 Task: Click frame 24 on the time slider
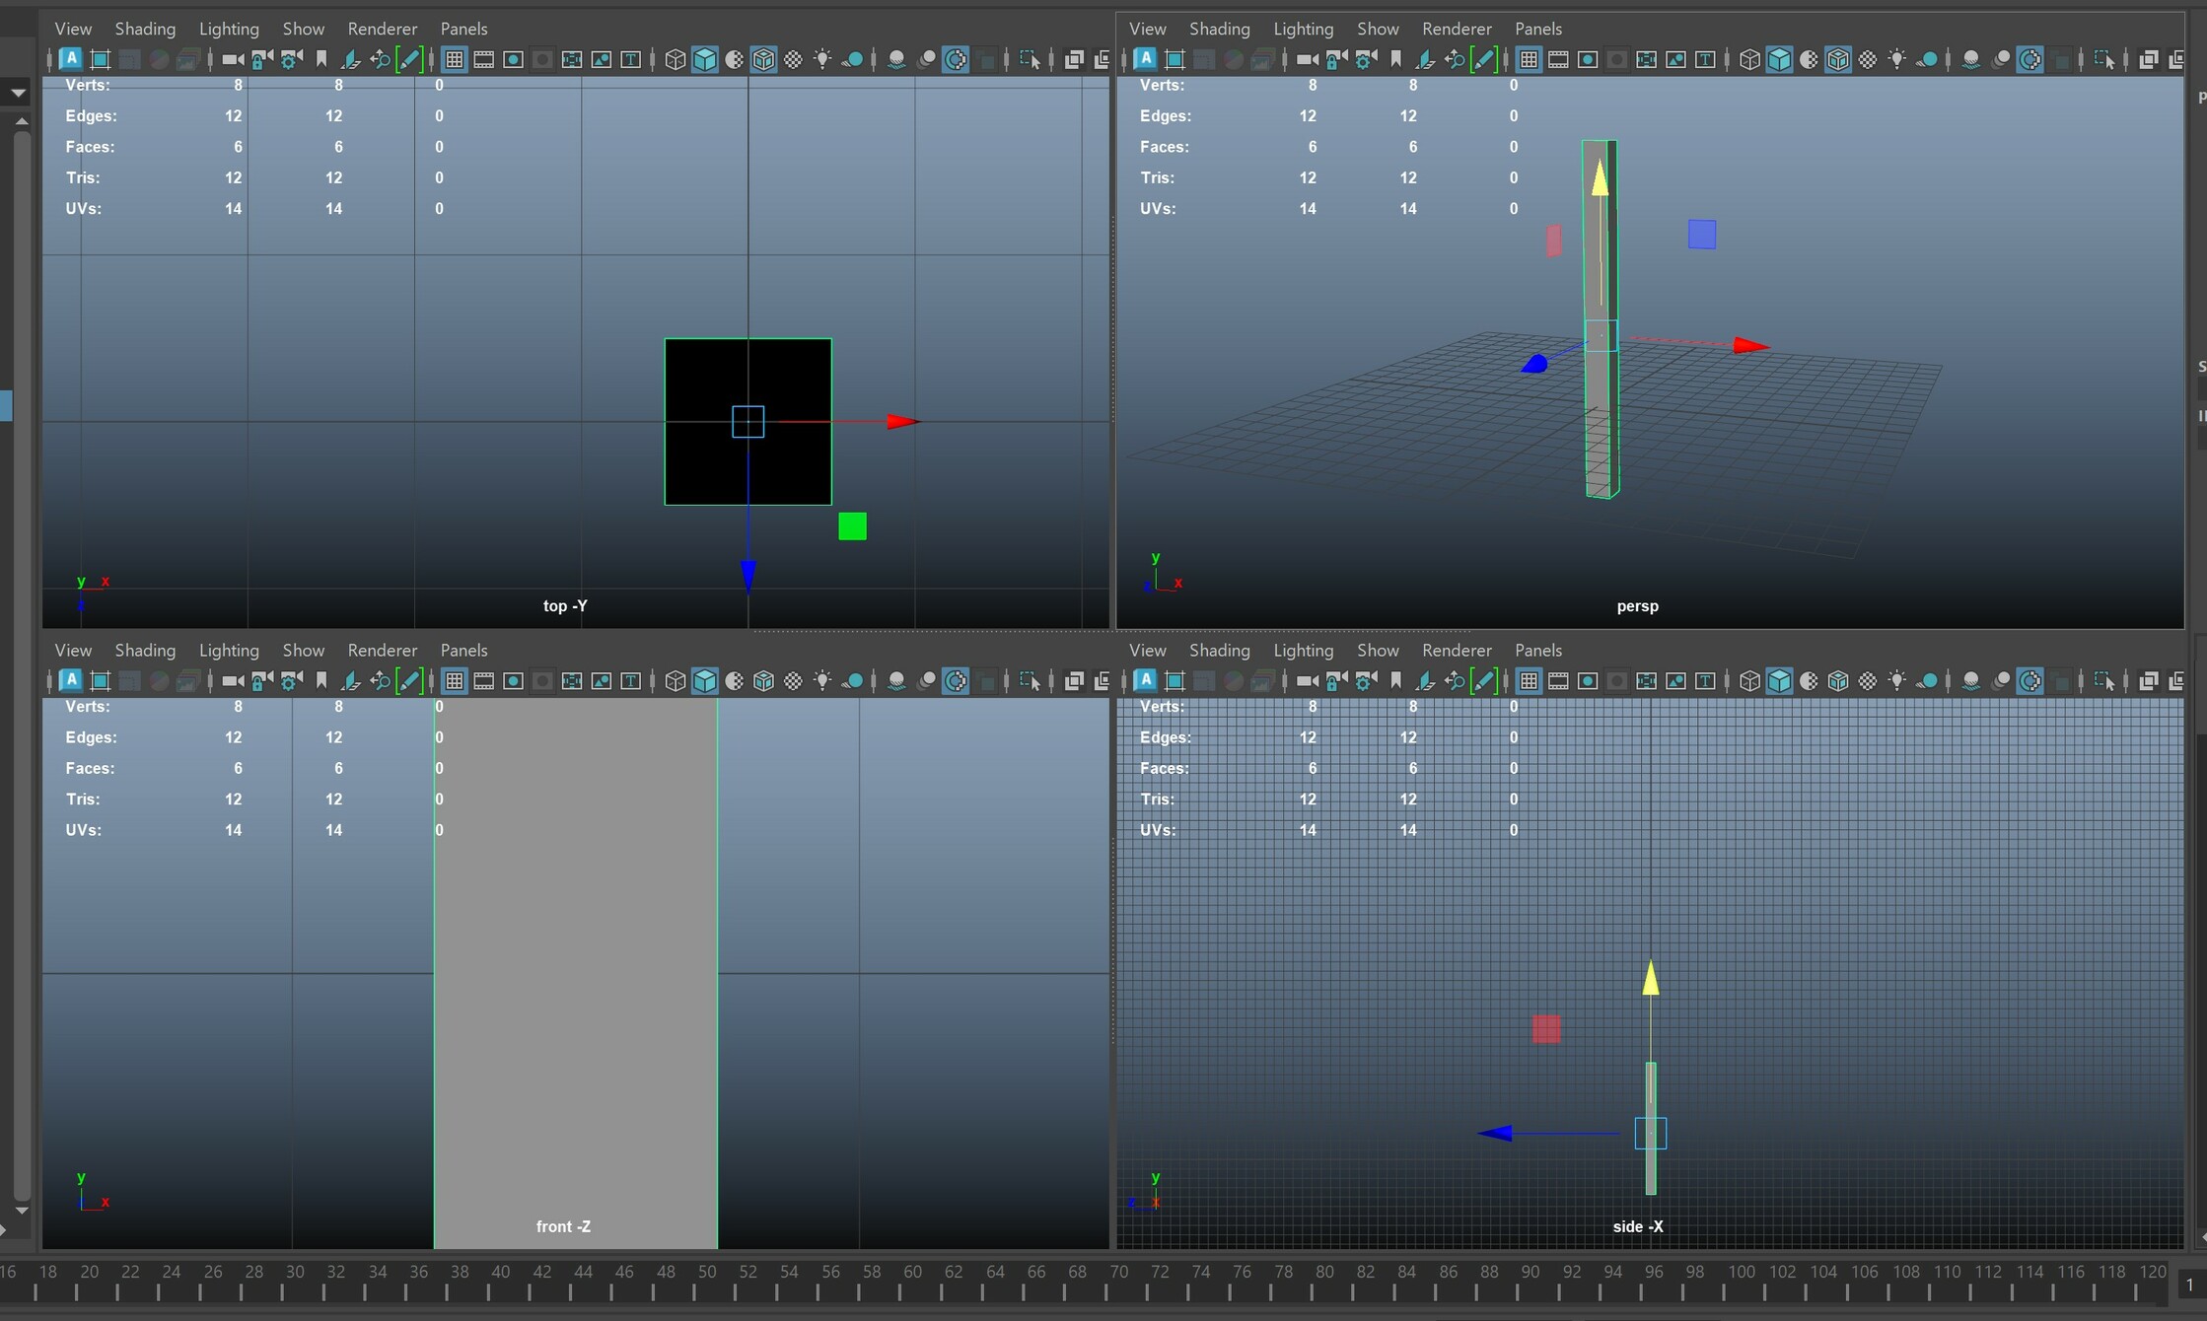click(x=172, y=1272)
